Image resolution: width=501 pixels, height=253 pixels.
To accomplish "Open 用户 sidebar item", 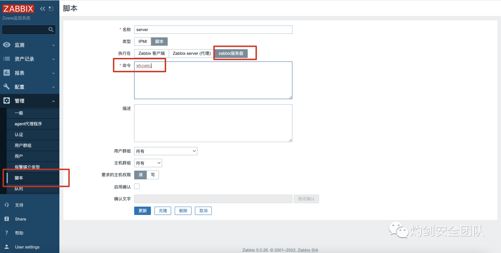I will tap(32, 156).
